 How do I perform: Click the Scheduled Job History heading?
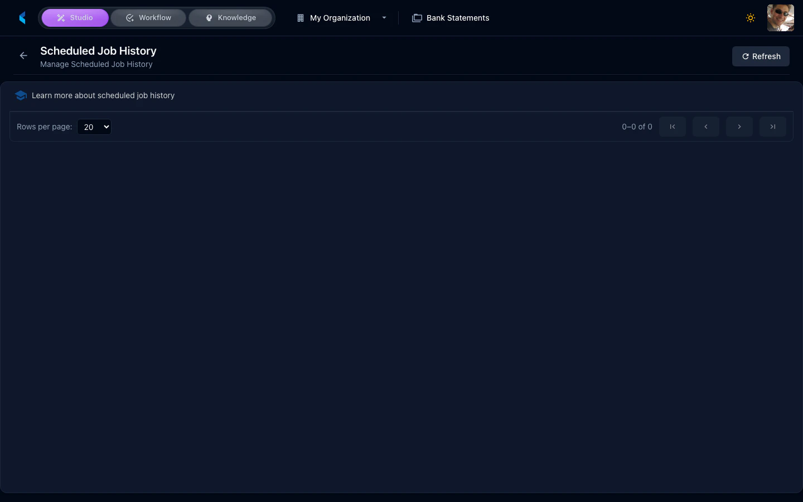pos(98,51)
